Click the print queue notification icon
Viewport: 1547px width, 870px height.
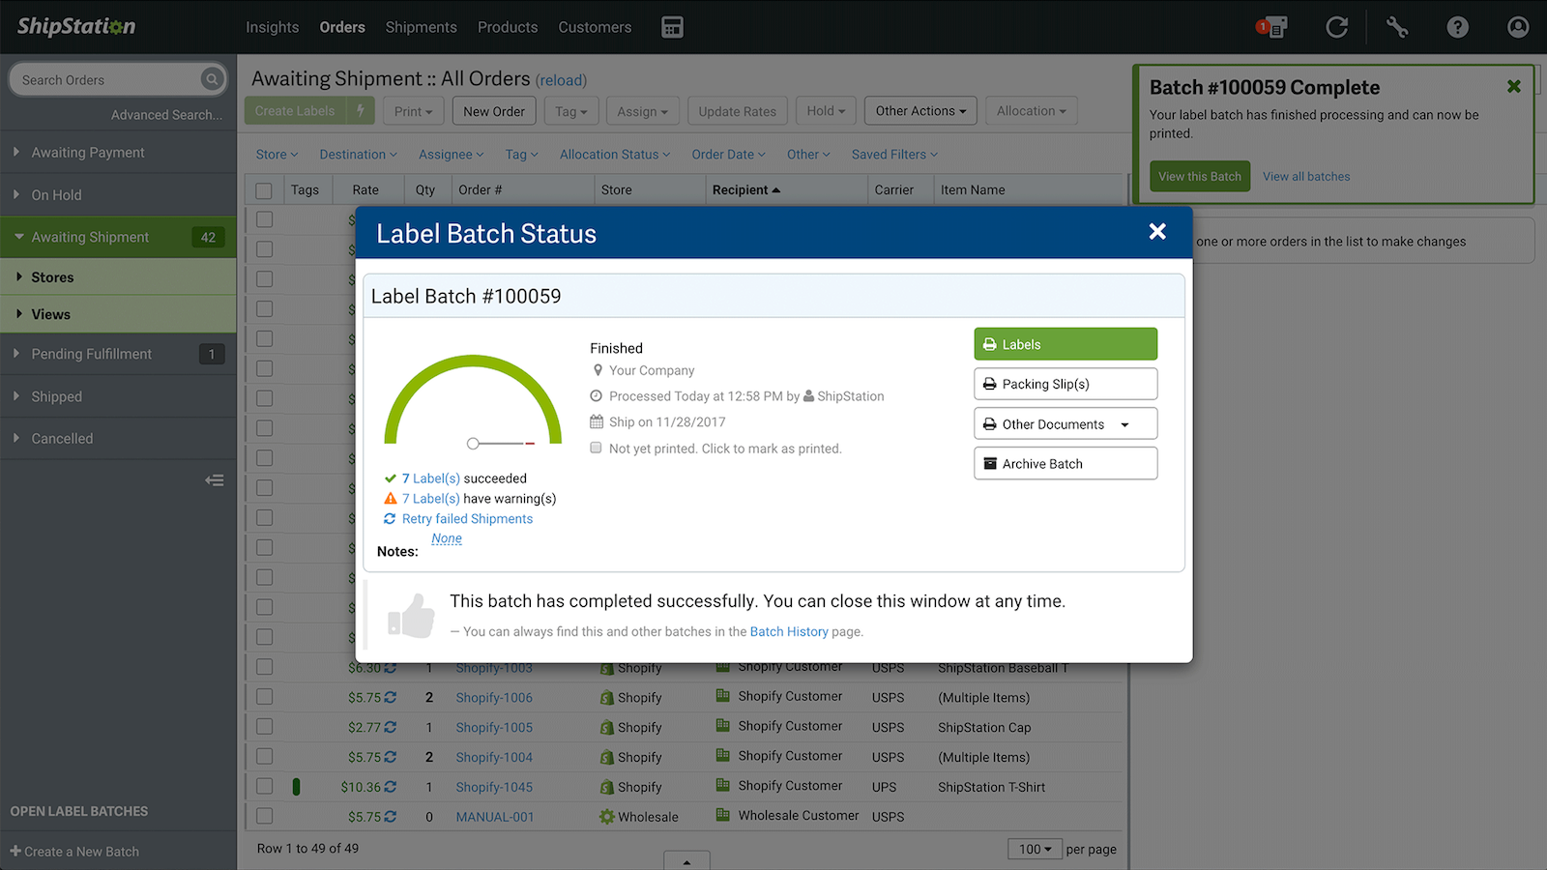click(1272, 27)
